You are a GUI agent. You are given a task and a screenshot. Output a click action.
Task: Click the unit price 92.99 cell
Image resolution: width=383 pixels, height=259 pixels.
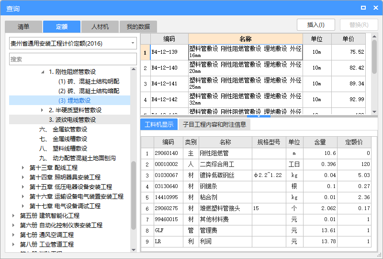[x=349, y=100]
